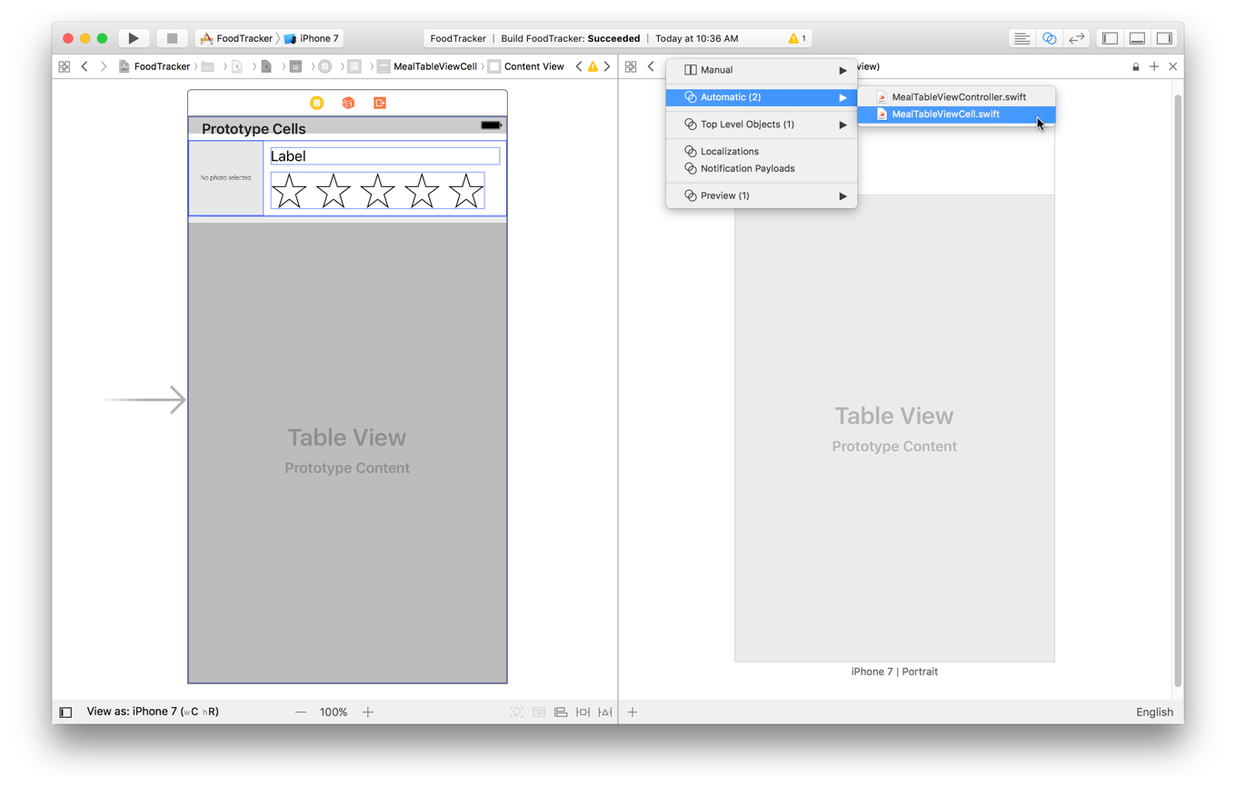Select the No photo selected image view
Viewport: 1236px width, 787px height.
coord(226,178)
